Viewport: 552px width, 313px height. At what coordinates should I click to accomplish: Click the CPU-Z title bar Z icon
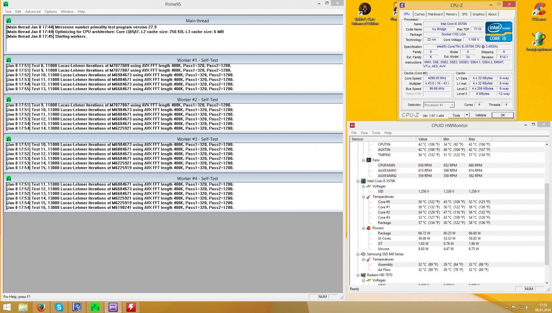point(402,5)
